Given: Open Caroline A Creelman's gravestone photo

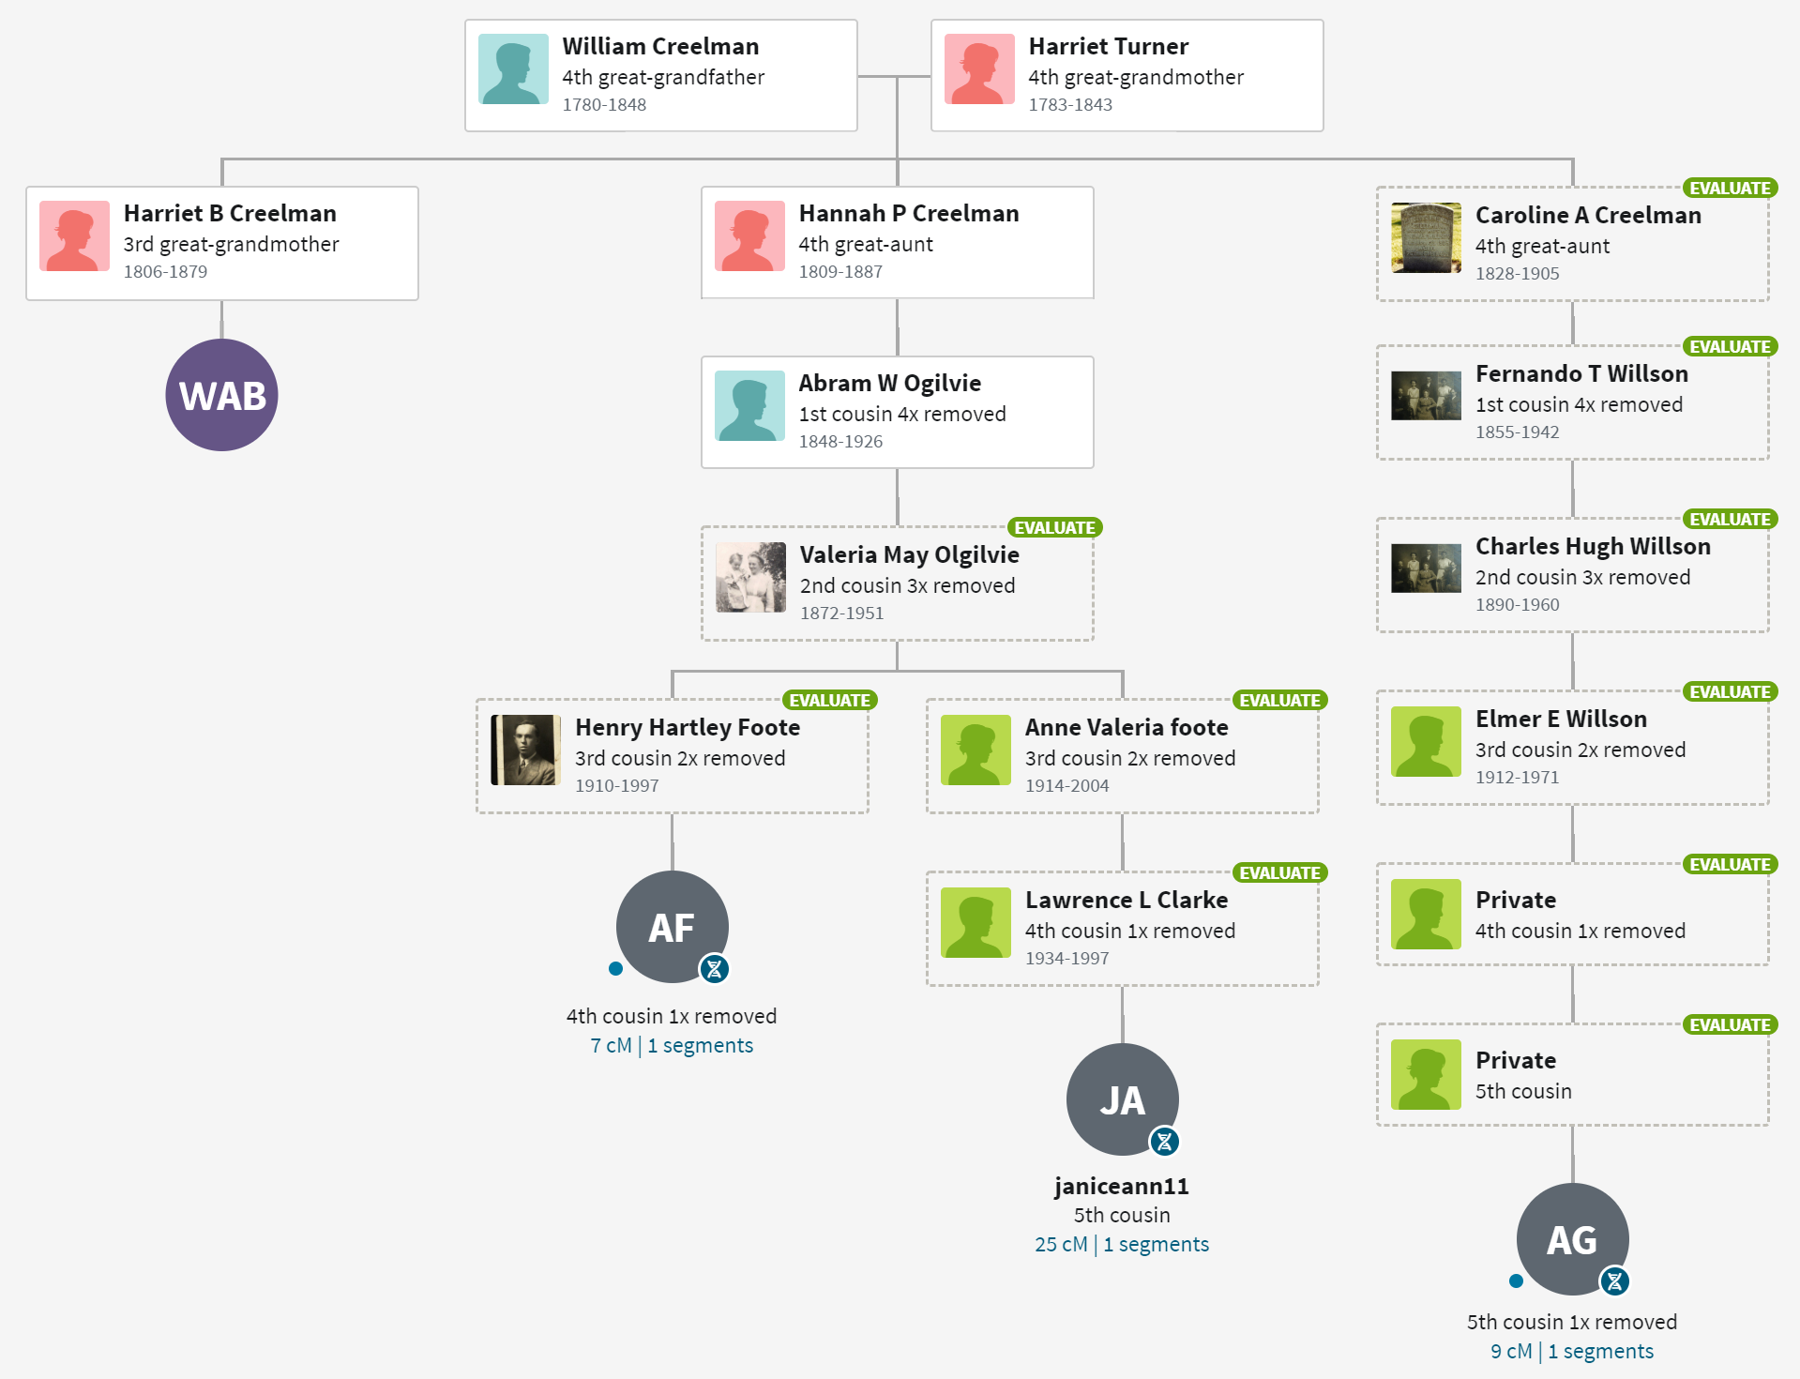Looking at the screenshot, I should 1426,238.
